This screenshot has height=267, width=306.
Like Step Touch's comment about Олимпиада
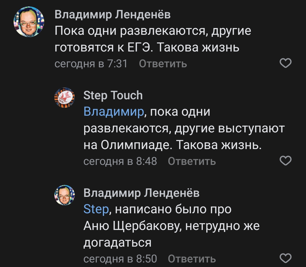tap(285, 161)
